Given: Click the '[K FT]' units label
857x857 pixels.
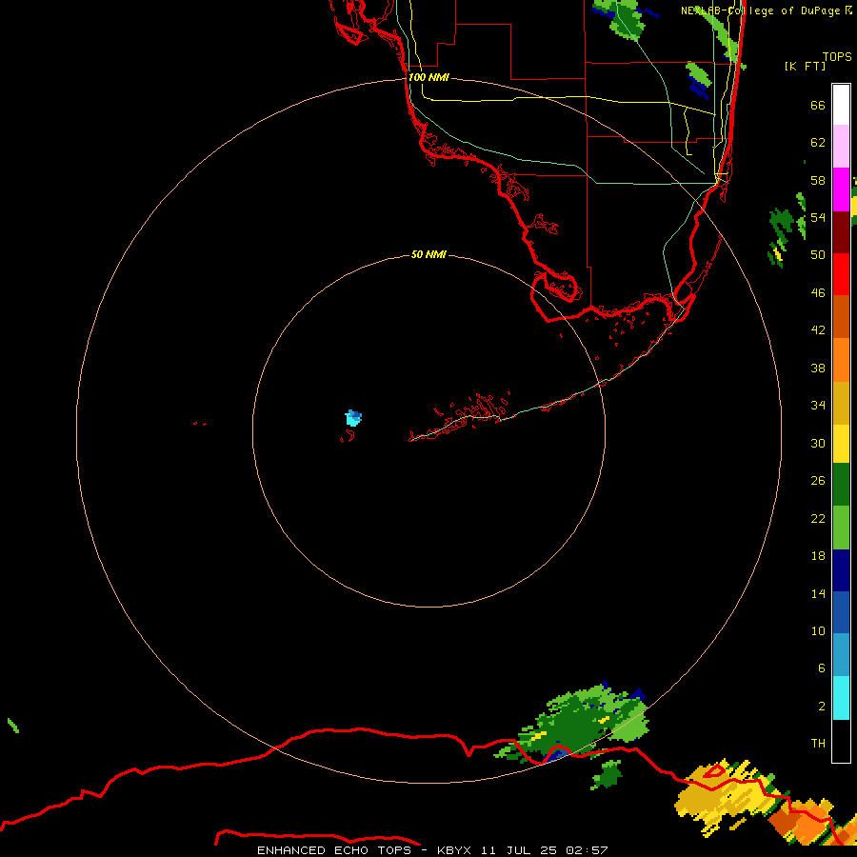Looking at the screenshot, I should (x=805, y=66).
